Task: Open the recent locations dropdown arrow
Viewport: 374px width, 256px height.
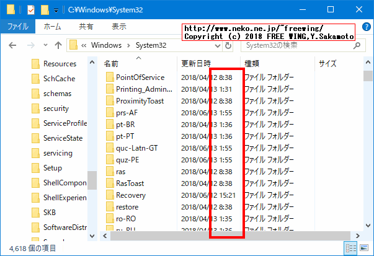Action: pos(45,45)
